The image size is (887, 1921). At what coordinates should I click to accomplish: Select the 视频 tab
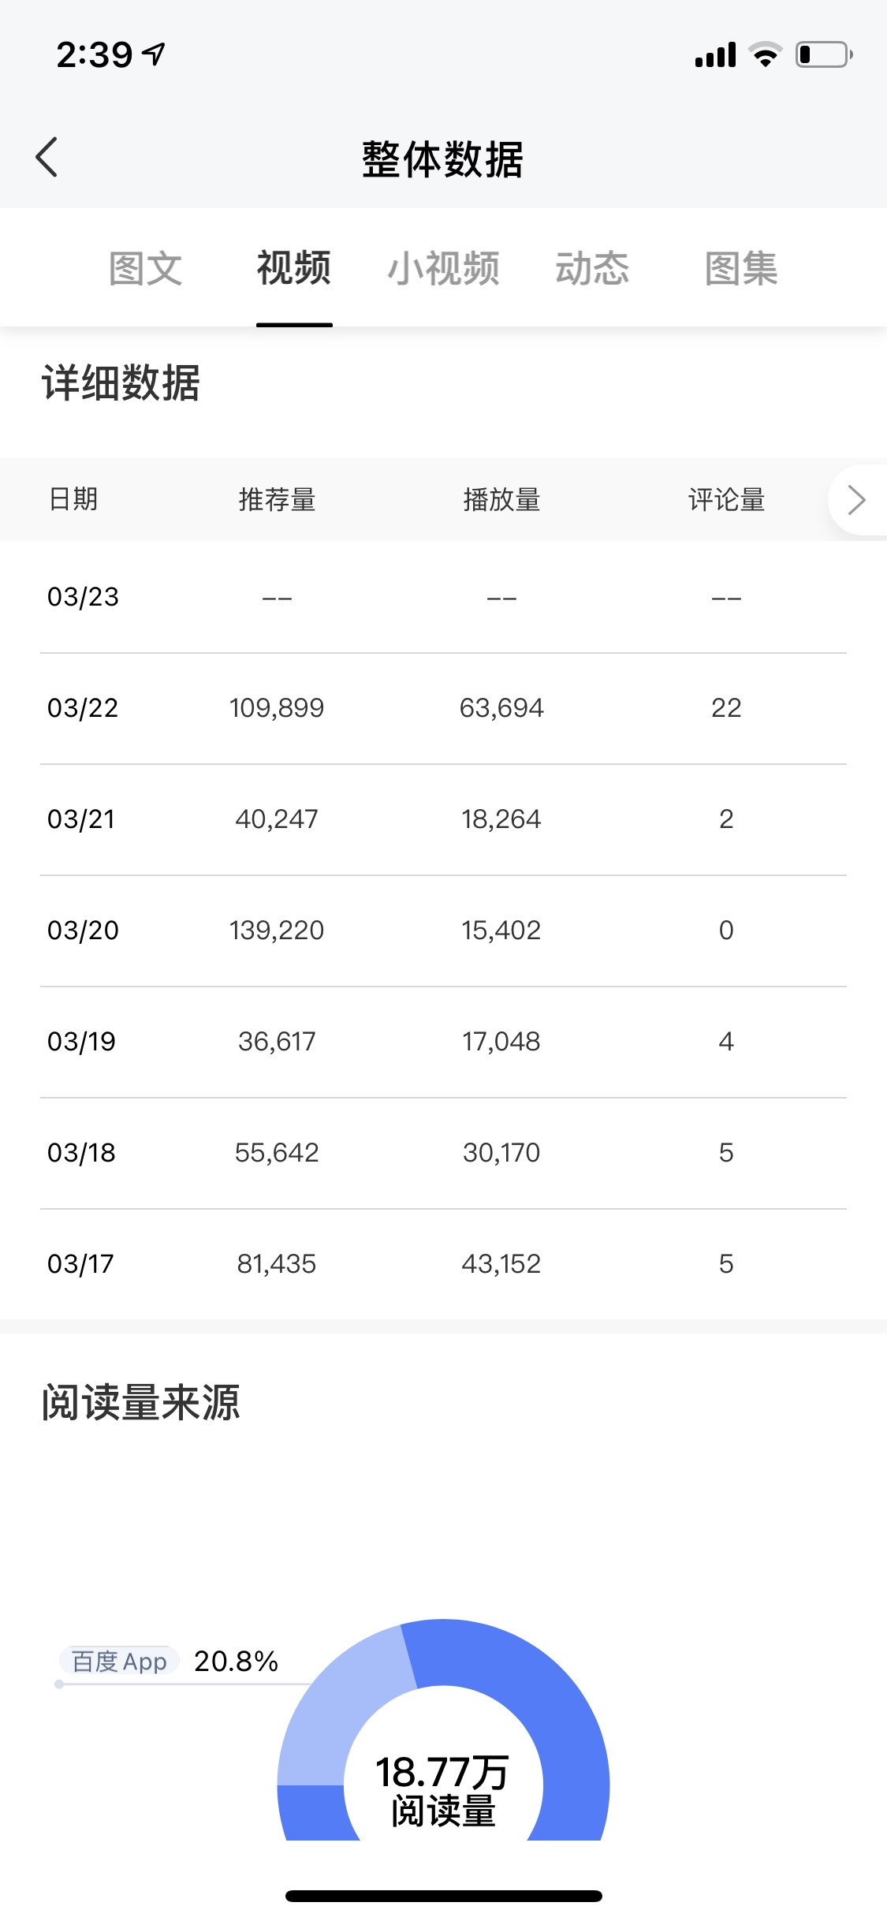pos(294,268)
